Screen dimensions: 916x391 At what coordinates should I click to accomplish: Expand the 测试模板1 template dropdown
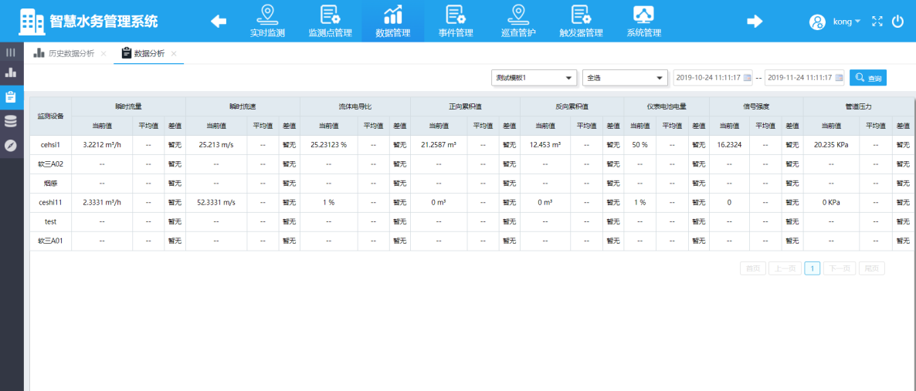pyautogui.click(x=534, y=78)
